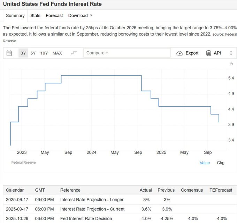The width and height of the screenshot is (237, 223).
Task: Click the step-line chart type icon
Action: tap(74, 53)
